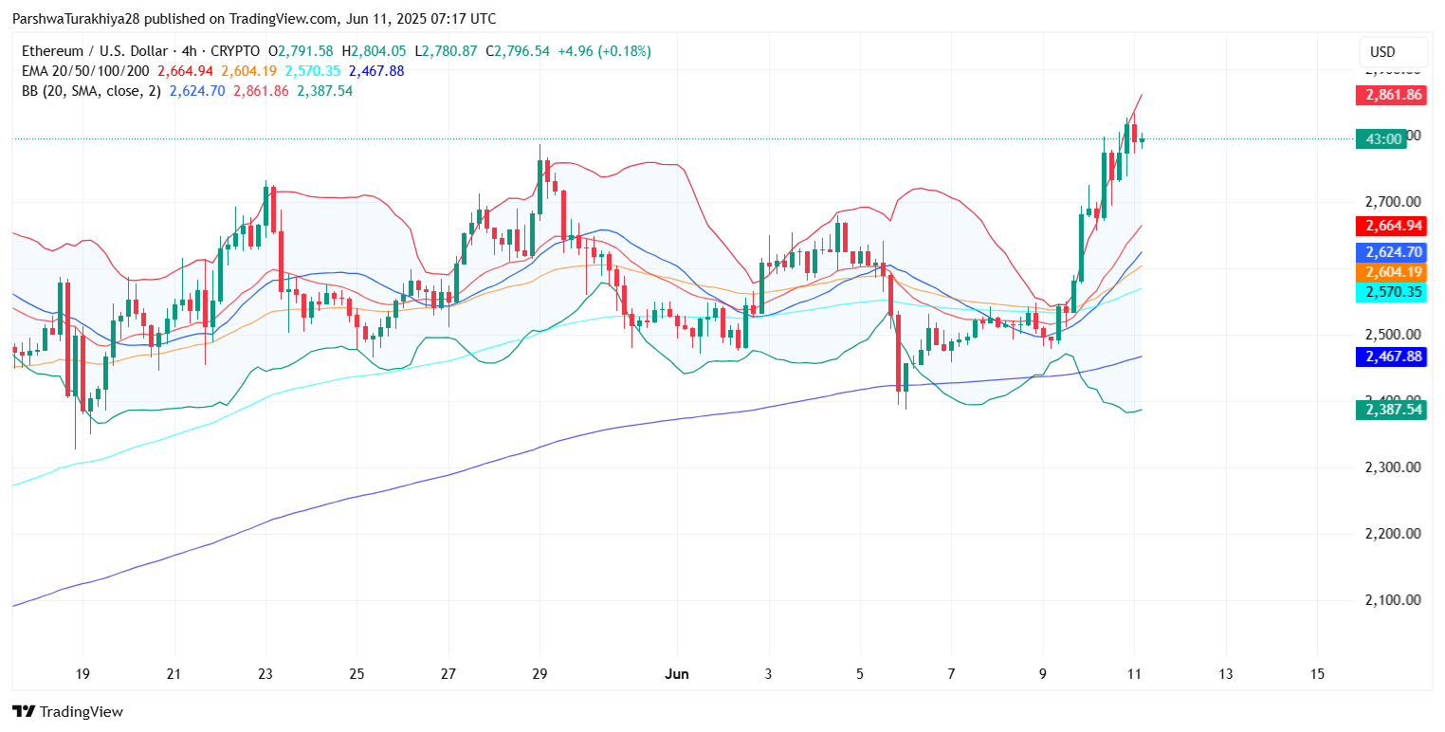Viewport: 1445px width, 732px height.
Task: Click the ParshwaTurakhiya28 publisher text
Action: click(x=72, y=19)
